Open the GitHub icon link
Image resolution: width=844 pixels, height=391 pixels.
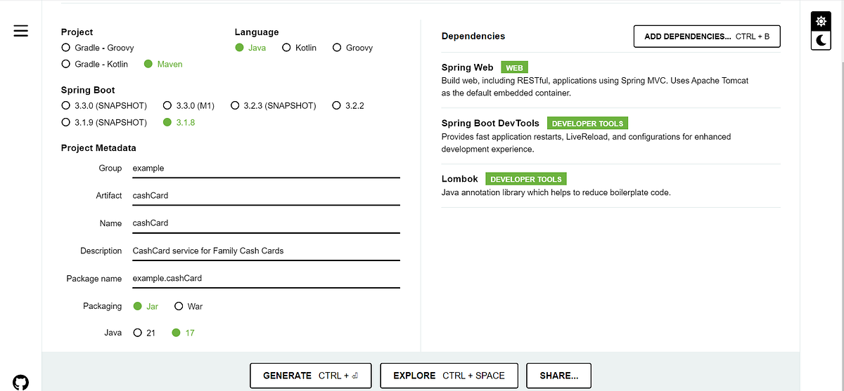point(21,382)
